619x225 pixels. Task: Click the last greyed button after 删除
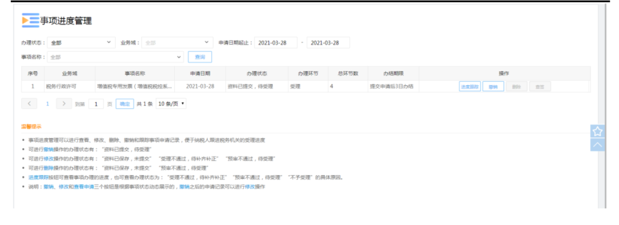(x=540, y=87)
